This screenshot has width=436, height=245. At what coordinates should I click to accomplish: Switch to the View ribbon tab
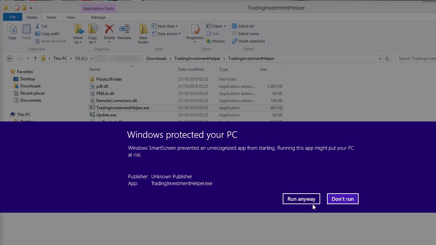coord(71,17)
